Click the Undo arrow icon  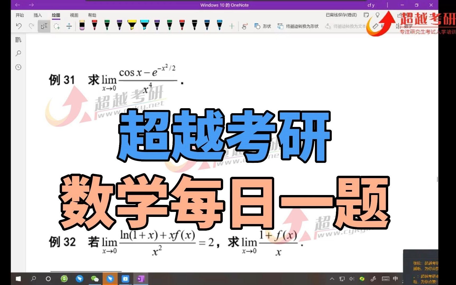point(18,26)
